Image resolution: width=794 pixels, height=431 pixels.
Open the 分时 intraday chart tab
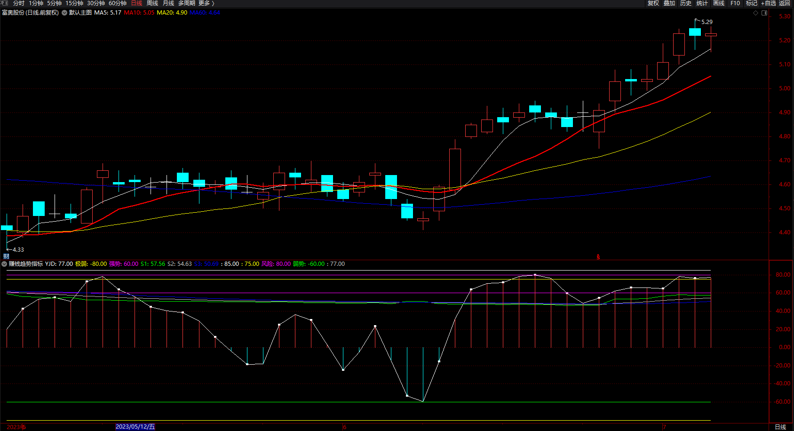click(19, 3)
